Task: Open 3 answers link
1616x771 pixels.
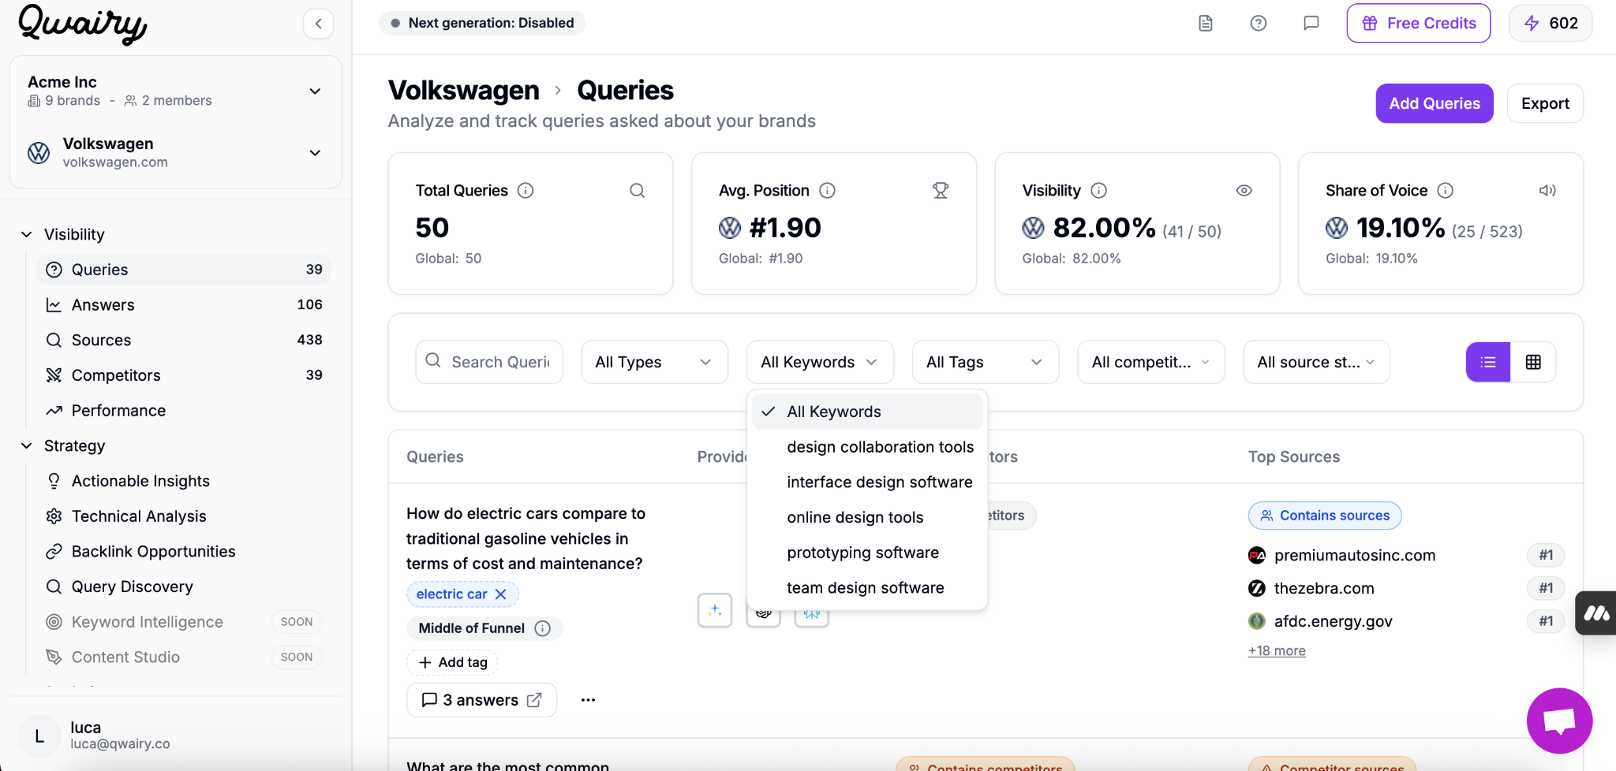Action: [481, 700]
